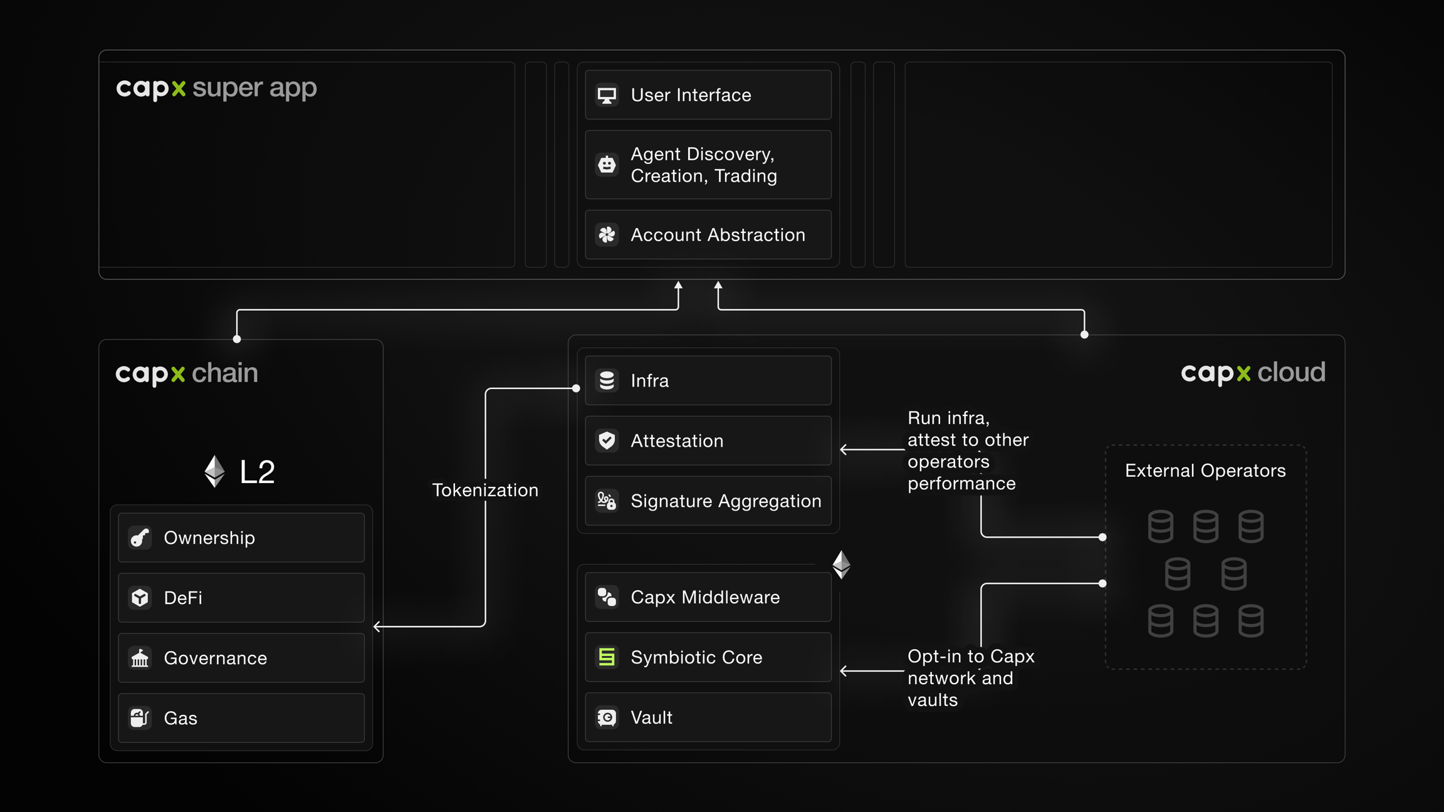Select the Governance item box
The width and height of the screenshot is (1444, 812).
coord(241,658)
